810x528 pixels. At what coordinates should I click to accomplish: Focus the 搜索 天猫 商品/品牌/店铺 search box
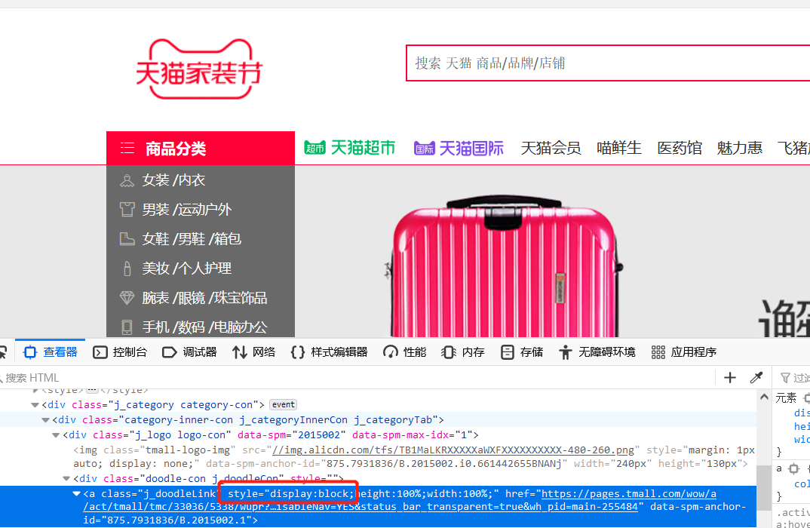[608, 63]
